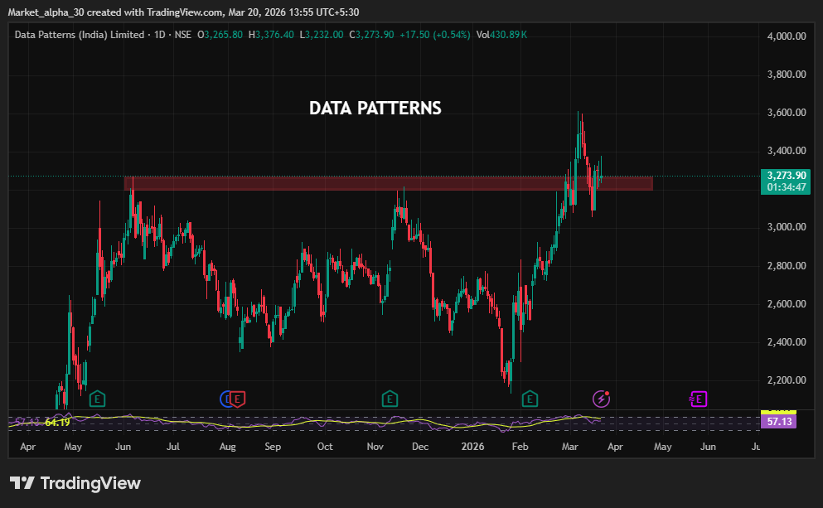Click the purple RSI value tag 57.13

[779, 422]
